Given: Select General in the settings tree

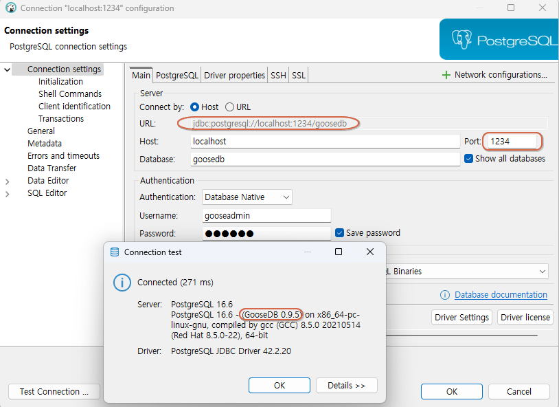Looking at the screenshot, I should (x=41, y=131).
